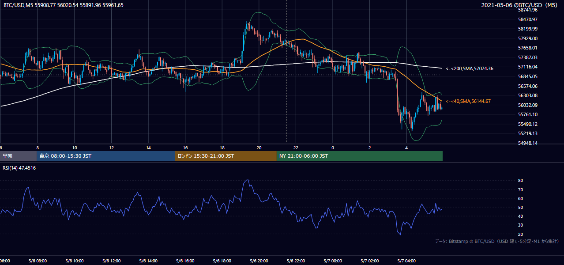Click price axis label 57116.04
This screenshot has width=564, height=265.
pos(528,67)
